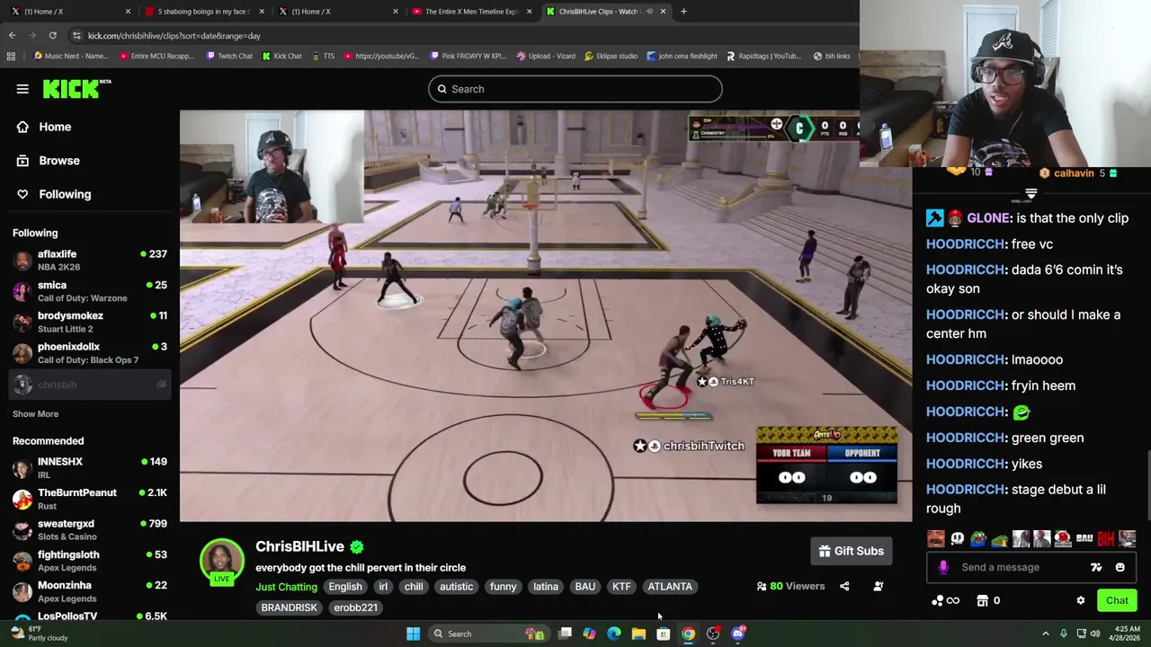This screenshot has height=647, width=1151.
Task: Open the Windows Start menu
Action: tap(413, 634)
